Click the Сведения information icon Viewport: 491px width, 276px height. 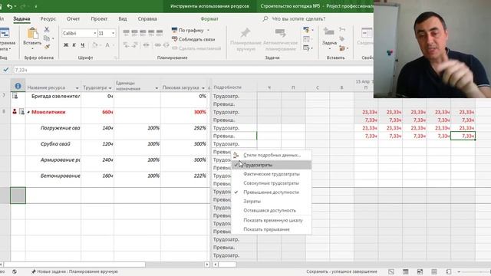(x=367, y=33)
